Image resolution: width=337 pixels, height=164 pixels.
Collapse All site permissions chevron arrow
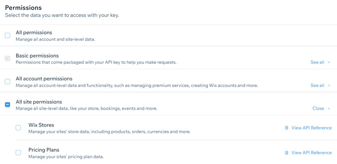coord(329,108)
